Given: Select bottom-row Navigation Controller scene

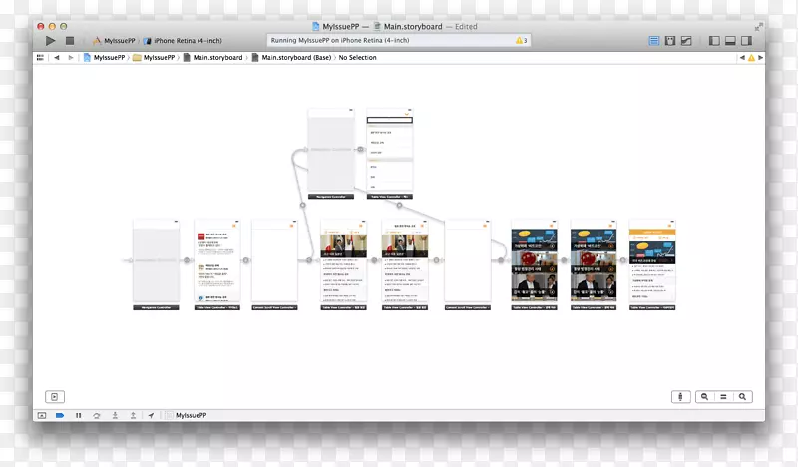Looking at the screenshot, I should (156, 264).
